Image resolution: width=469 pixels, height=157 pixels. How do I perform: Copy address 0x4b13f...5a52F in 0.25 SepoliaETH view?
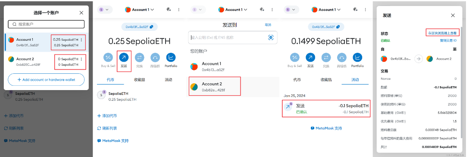(139, 27)
